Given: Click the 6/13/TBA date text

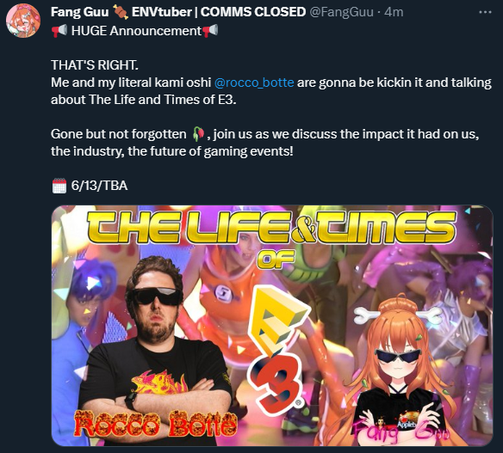Looking at the screenshot, I should [99, 186].
